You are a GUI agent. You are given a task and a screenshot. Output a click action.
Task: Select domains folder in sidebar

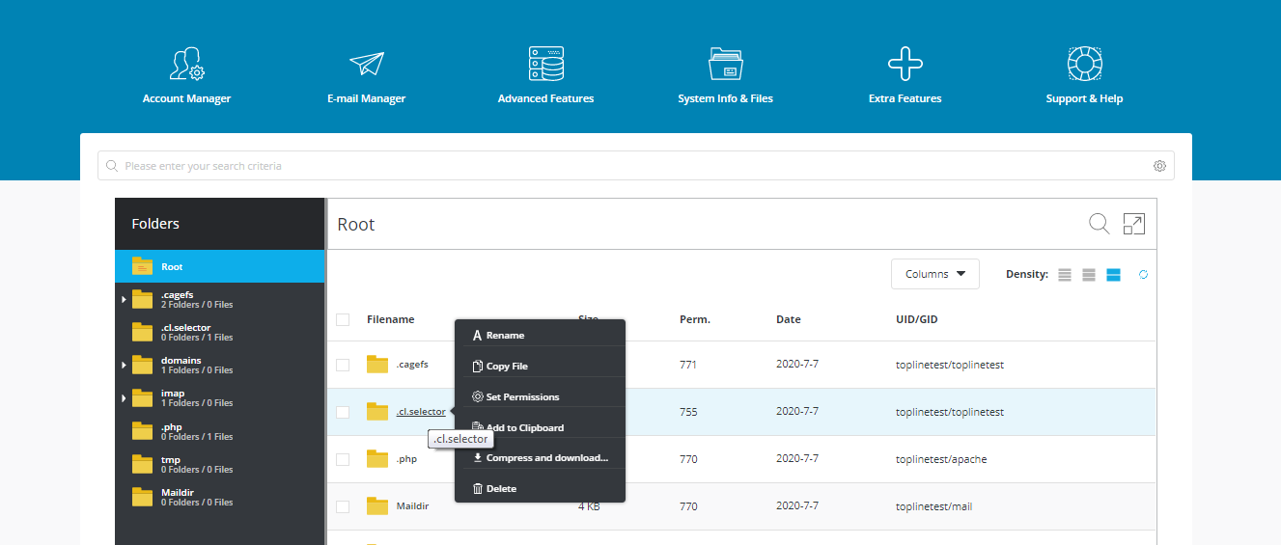click(219, 365)
